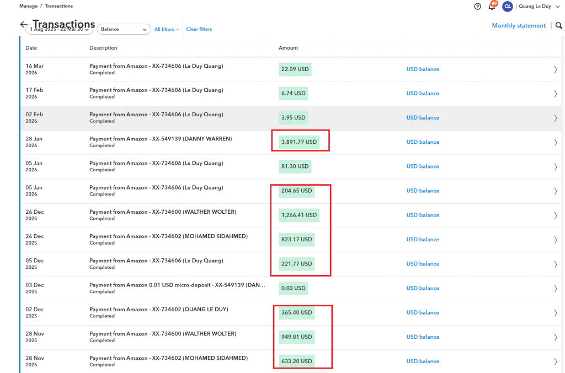Open the Monthly statement link

pos(518,26)
